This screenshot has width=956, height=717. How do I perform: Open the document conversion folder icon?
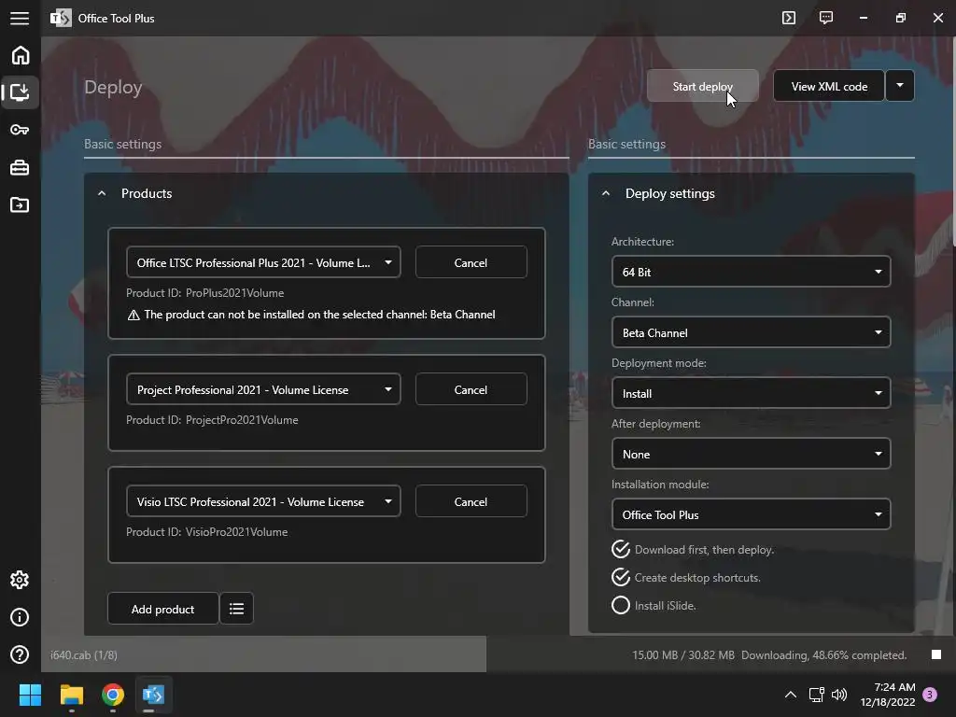click(x=20, y=204)
